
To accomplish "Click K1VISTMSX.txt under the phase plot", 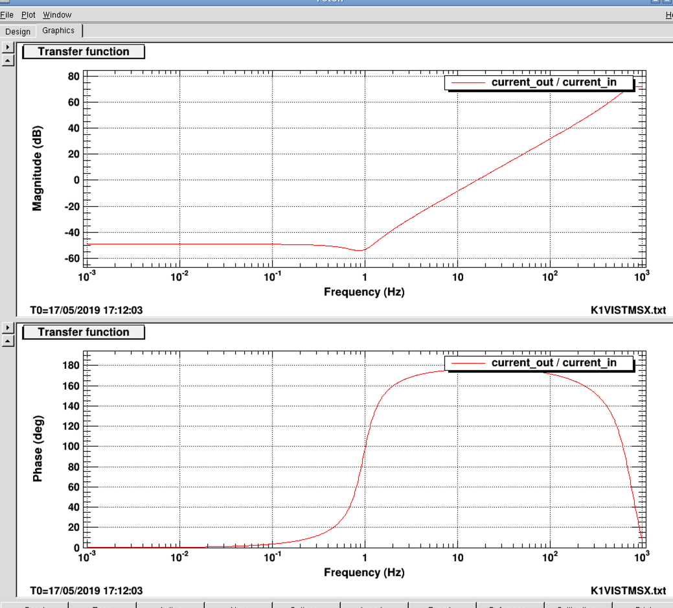I will click(628, 590).
